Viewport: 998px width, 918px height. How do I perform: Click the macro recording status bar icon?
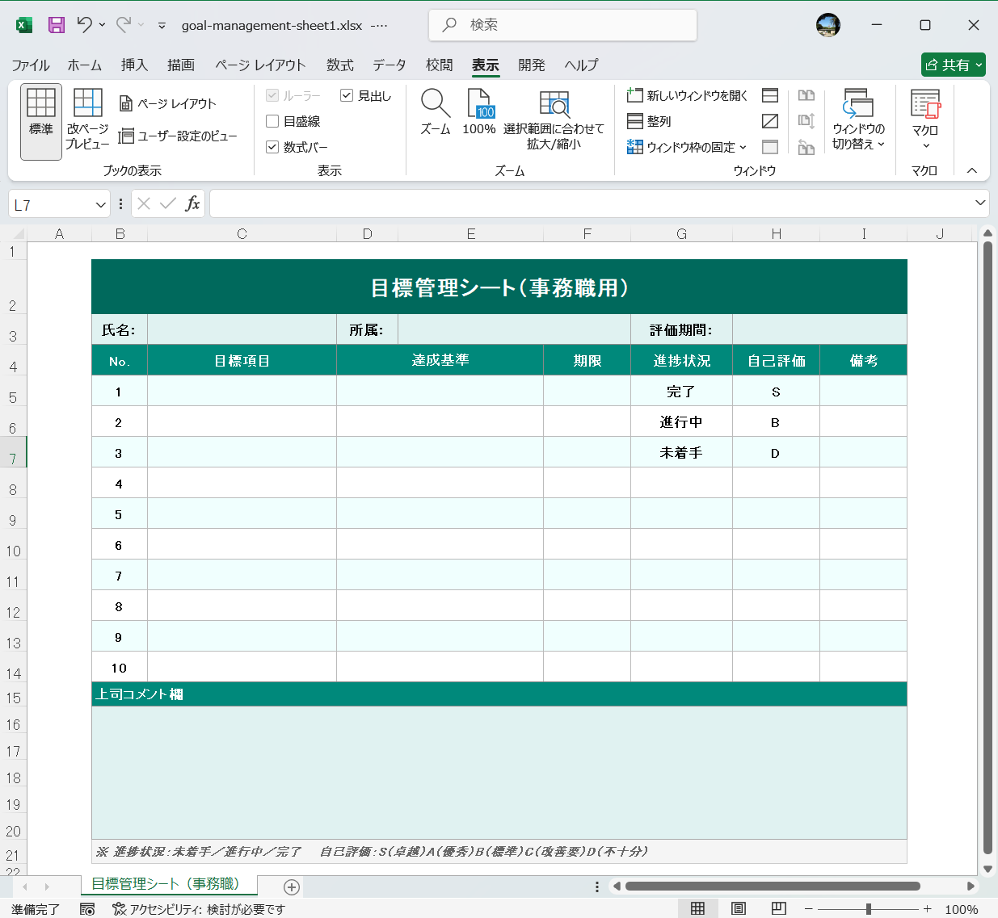[87, 909]
